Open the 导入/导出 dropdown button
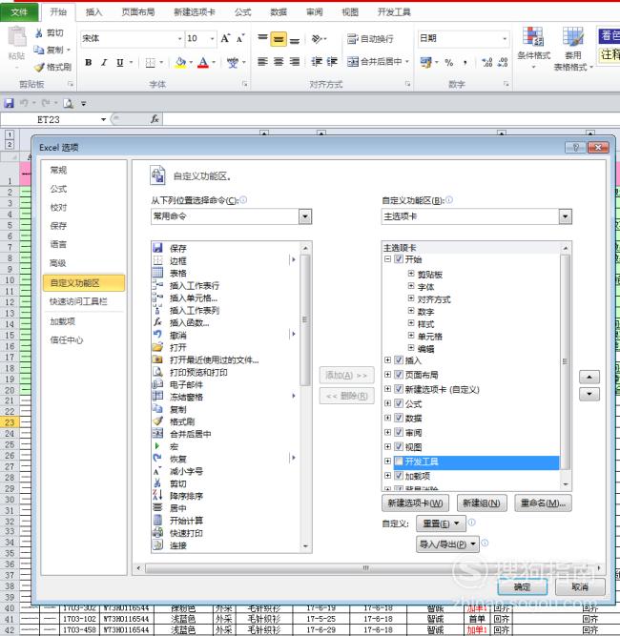 pos(447,544)
